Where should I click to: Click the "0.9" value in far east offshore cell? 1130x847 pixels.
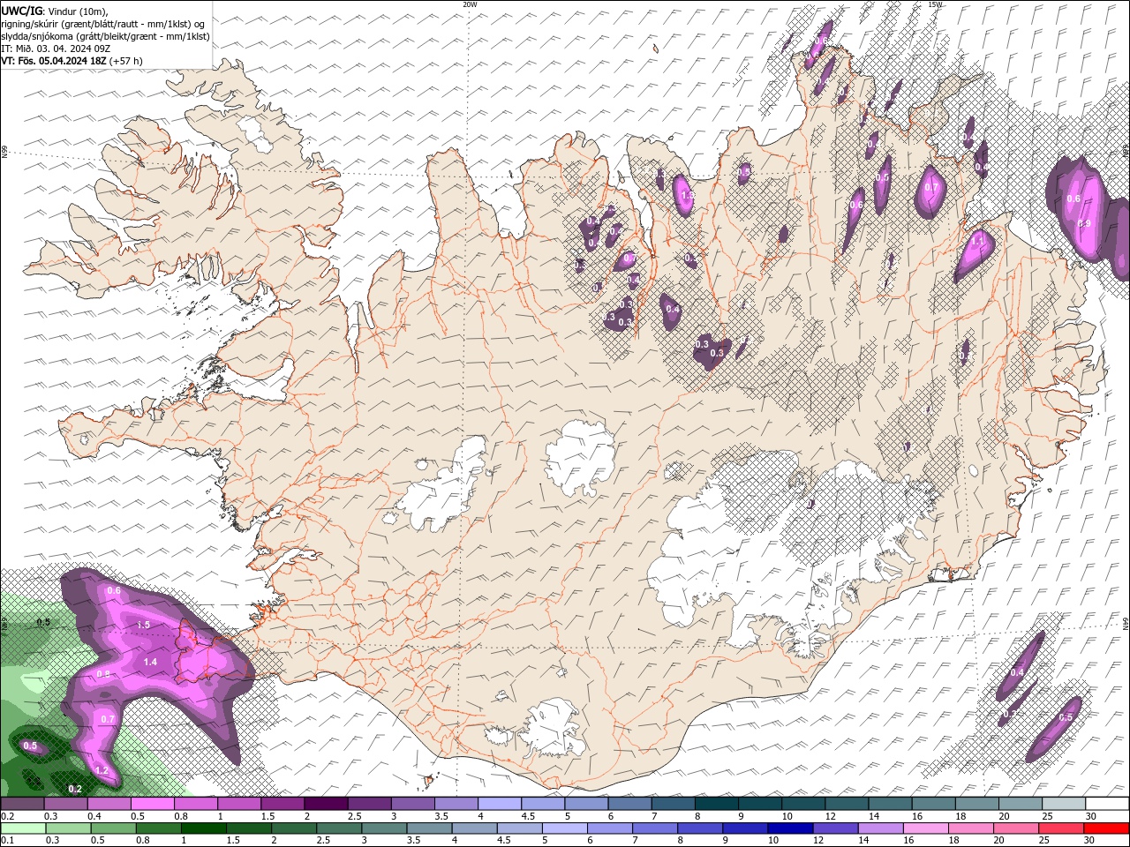tap(1085, 223)
